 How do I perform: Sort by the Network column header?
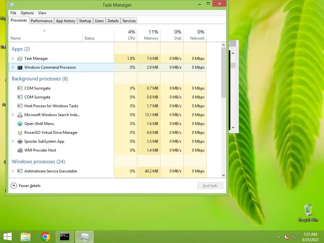(195, 35)
